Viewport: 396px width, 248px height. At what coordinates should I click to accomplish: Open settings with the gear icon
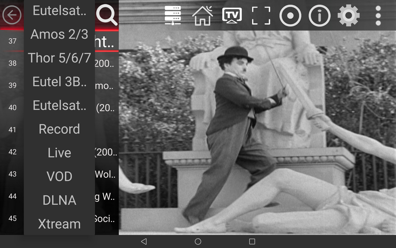coord(349,15)
